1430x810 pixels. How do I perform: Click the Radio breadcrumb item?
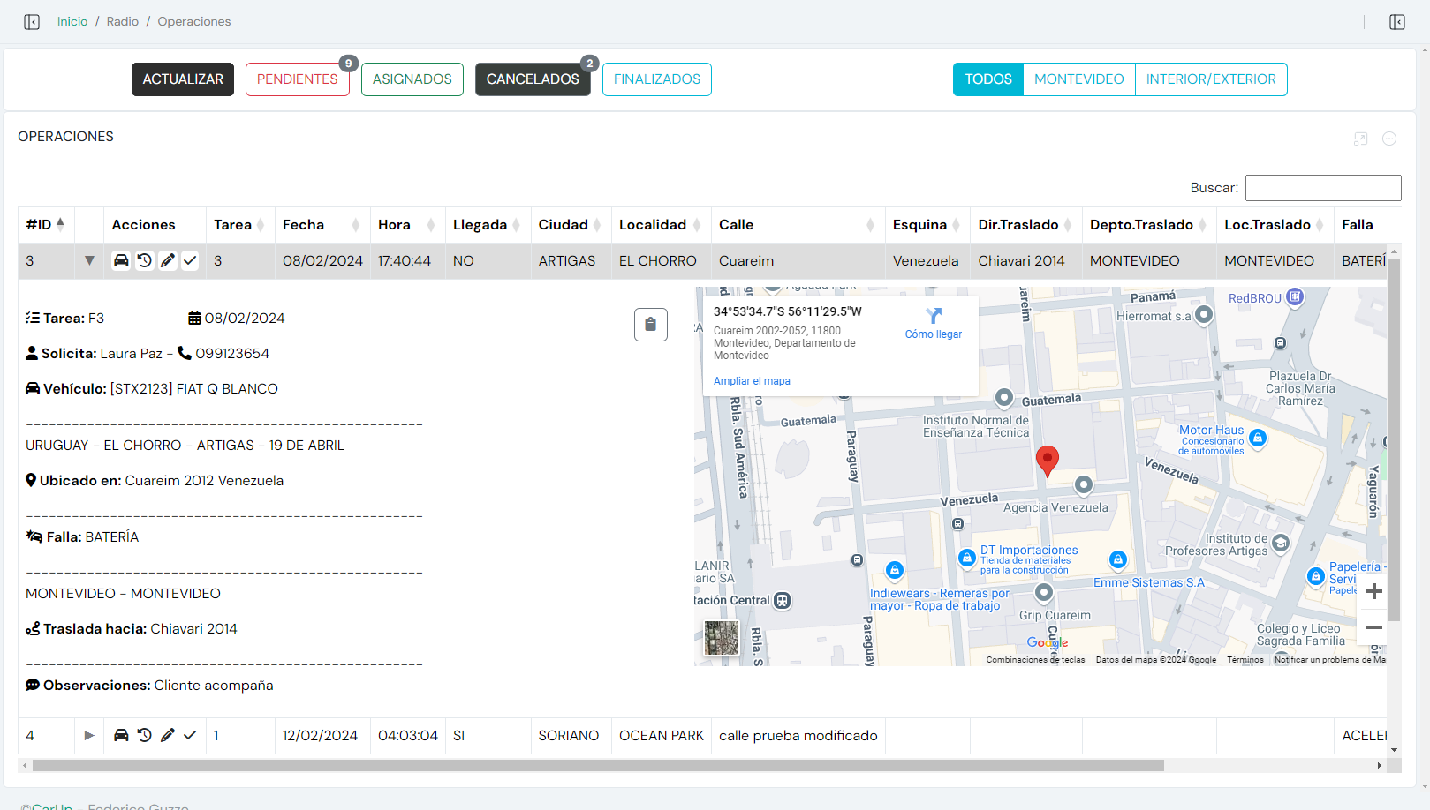[x=123, y=21]
